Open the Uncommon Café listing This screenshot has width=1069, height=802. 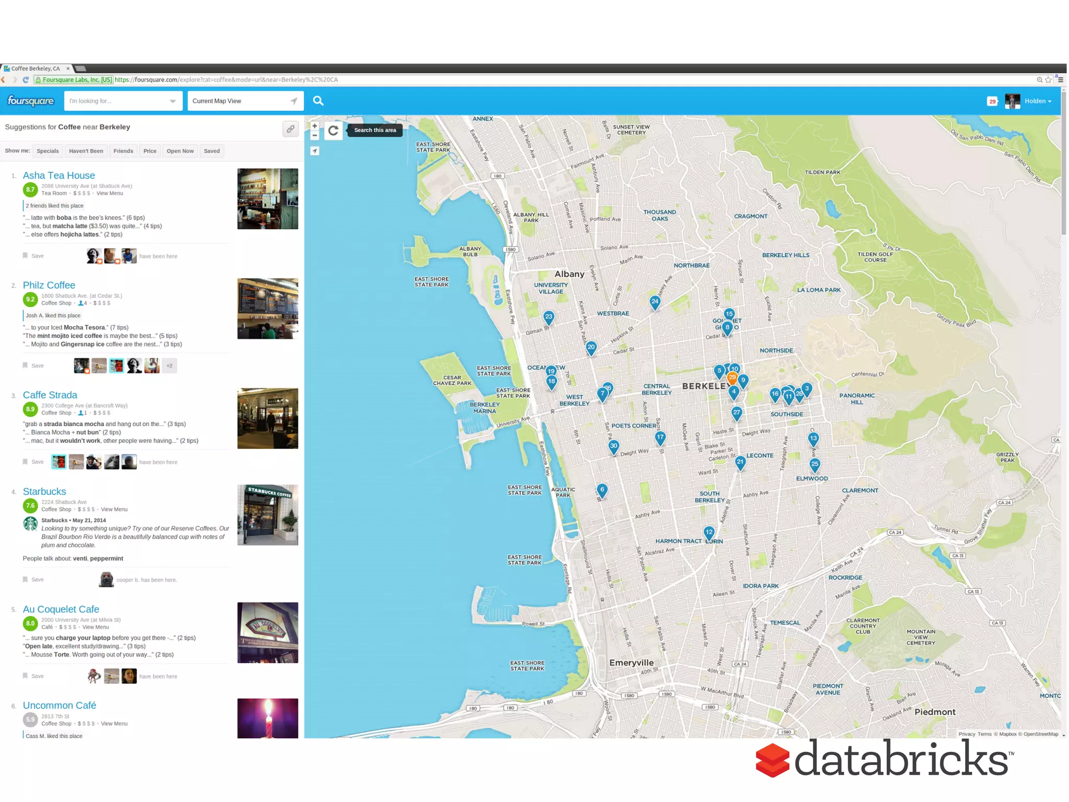click(60, 706)
